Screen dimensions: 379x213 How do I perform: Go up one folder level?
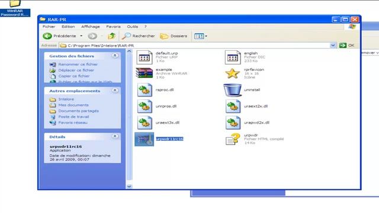111,36
